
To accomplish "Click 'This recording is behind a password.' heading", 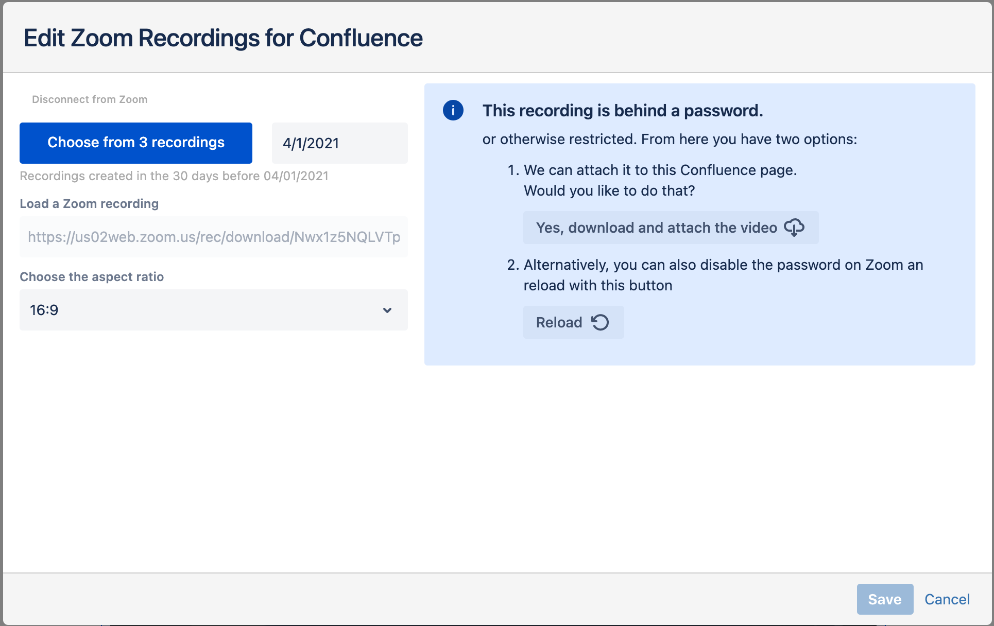I will click(623, 111).
